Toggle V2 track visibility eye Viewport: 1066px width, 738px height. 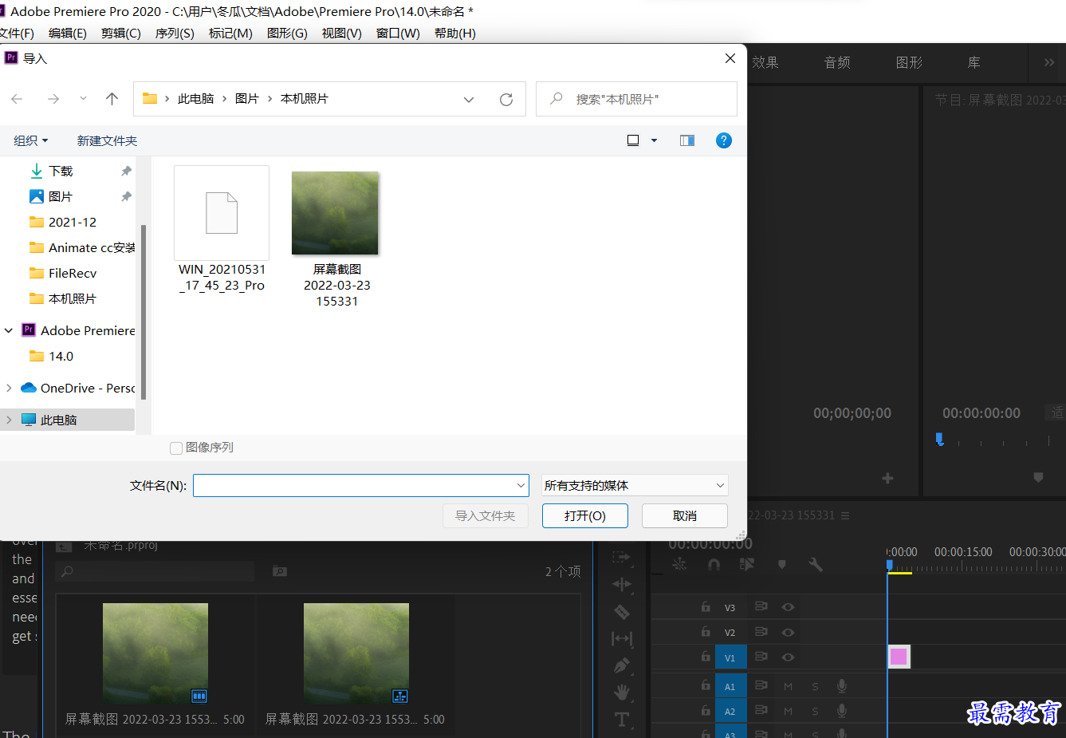(x=788, y=633)
